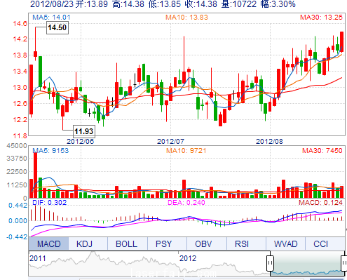The width and height of the screenshot is (347, 280).
Task: Click the 2012/07 date axis label
Action: click(x=170, y=142)
